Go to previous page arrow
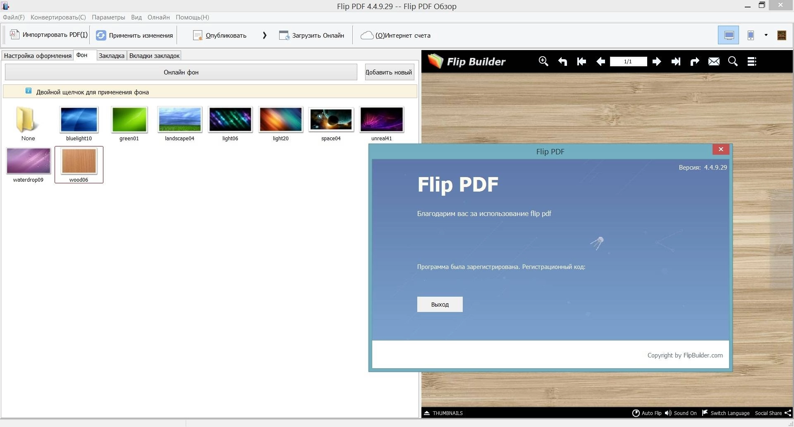Image resolution: width=794 pixels, height=427 pixels. (x=600, y=61)
